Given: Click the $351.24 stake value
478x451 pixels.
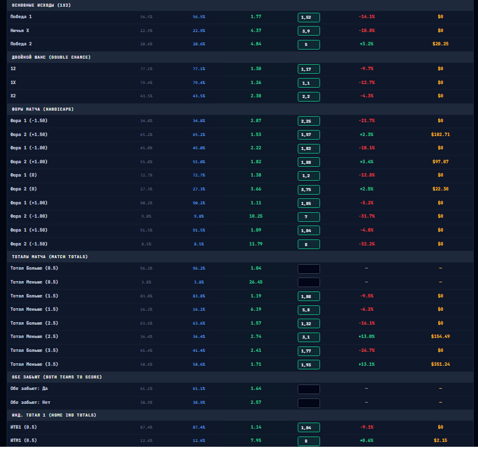Looking at the screenshot, I should [440, 364].
